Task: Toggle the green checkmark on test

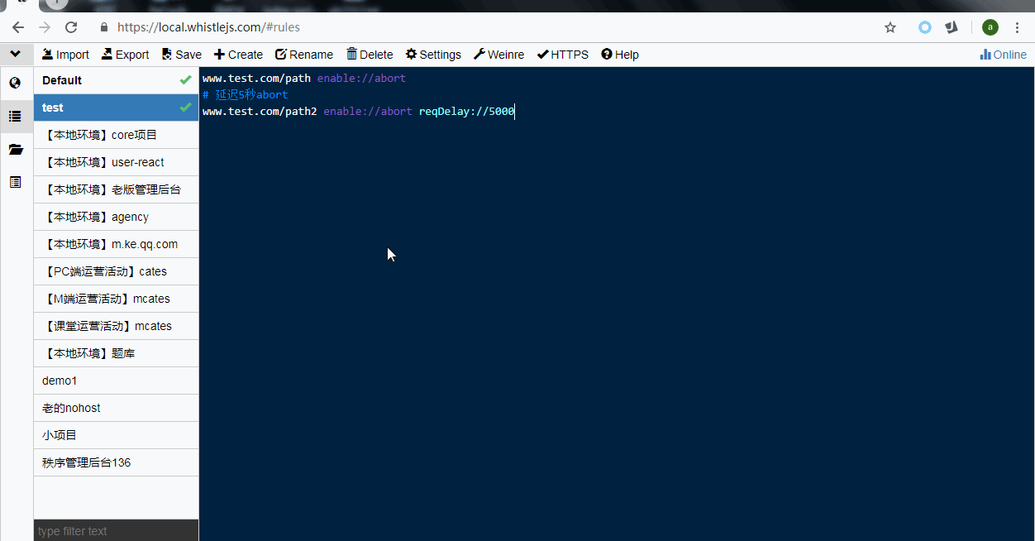Action: coord(186,108)
